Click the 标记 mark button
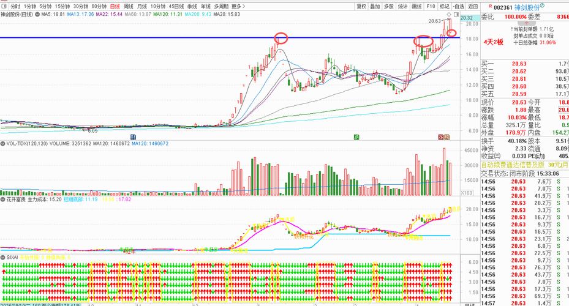Image resolution: width=569 pixels, height=306 pixels. pos(445,7)
